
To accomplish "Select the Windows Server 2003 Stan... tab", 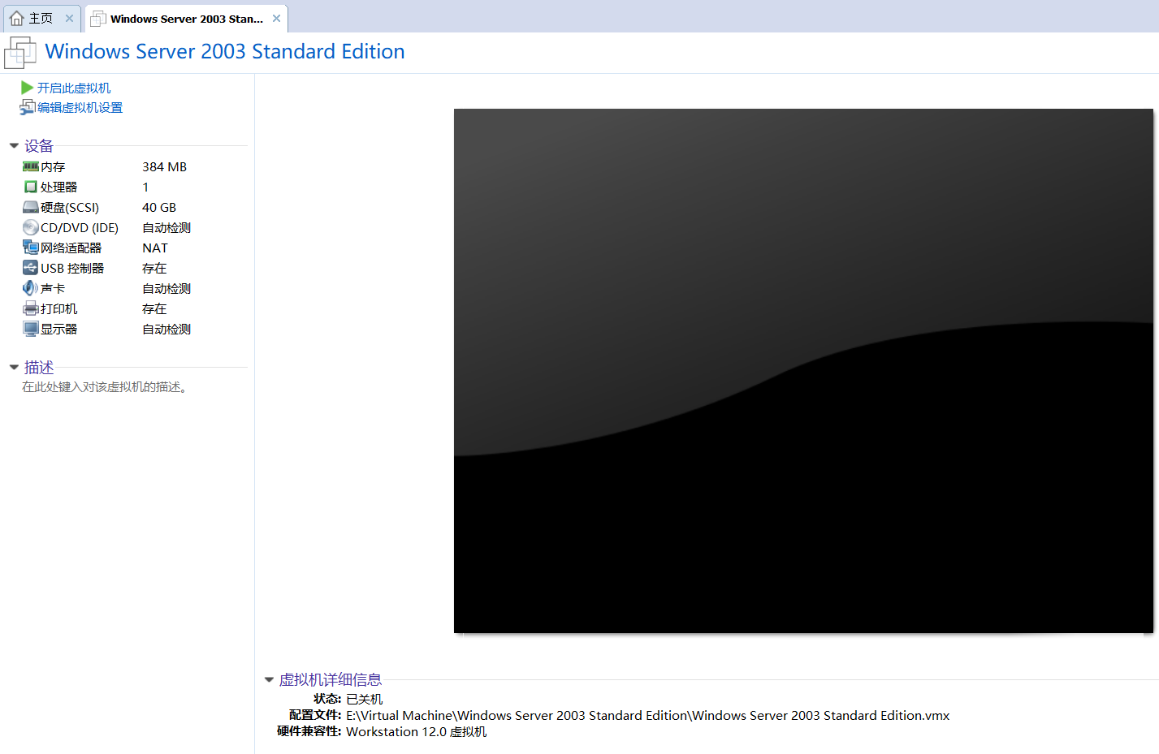I will click(x=187, y=19).
